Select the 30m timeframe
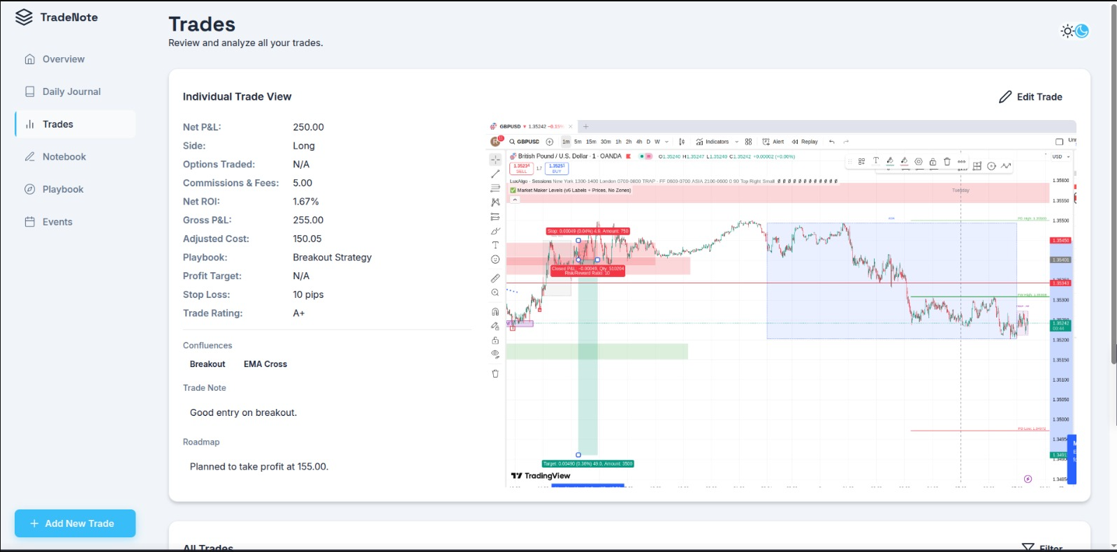The height and width of the screenshot is (552, 1117). 606,142
